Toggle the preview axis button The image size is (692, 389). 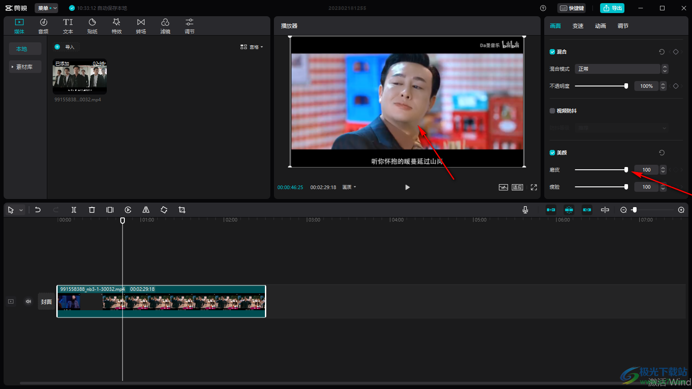pos(605,210)
